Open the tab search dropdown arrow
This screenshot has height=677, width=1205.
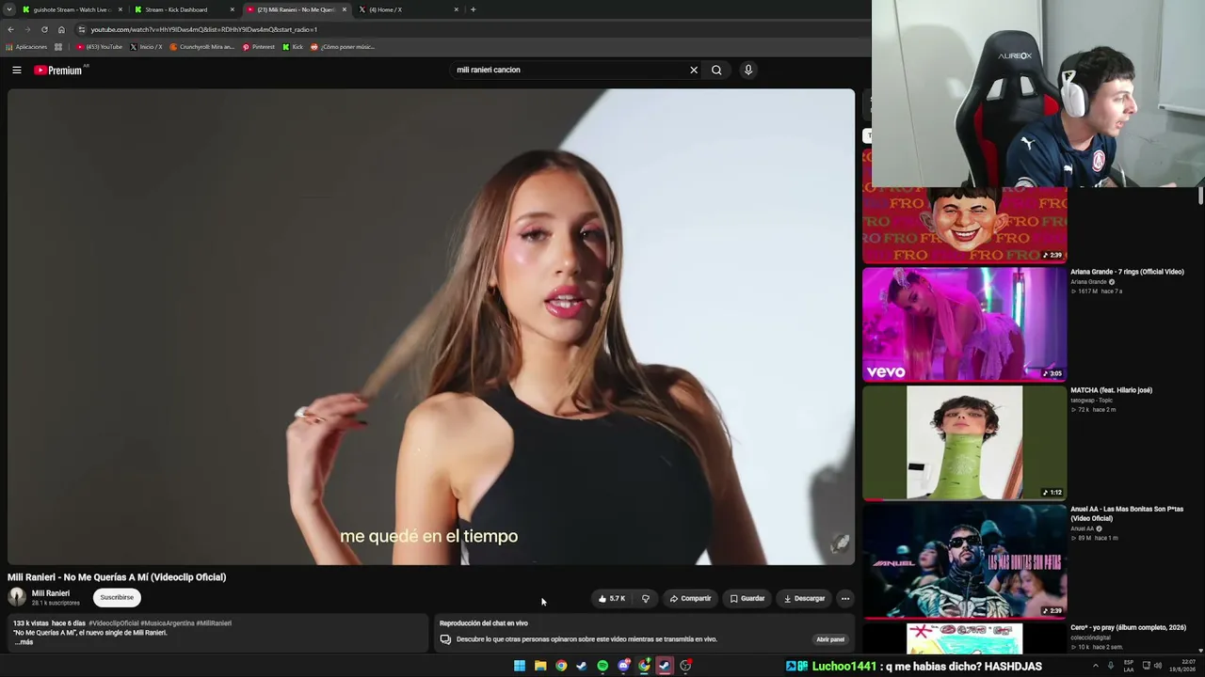(9, 9)
